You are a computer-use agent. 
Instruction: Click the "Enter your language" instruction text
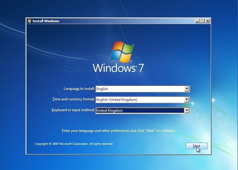point(118,131)
